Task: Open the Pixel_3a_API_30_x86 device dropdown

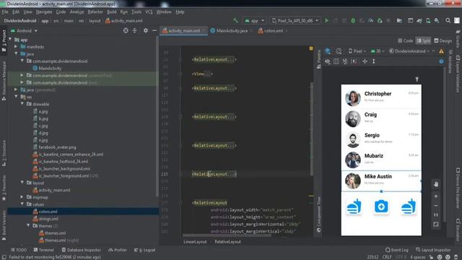Action: click(295, 21)
